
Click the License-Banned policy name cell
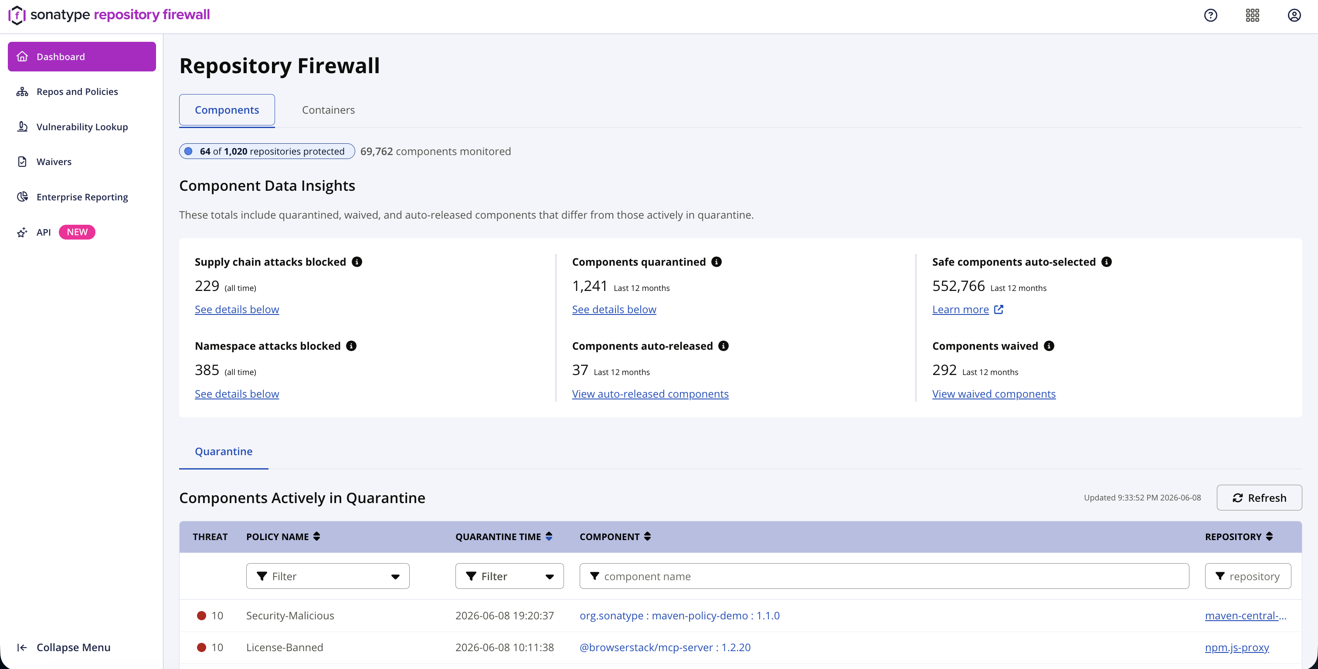pyautogui.click(x=285, y=648)
